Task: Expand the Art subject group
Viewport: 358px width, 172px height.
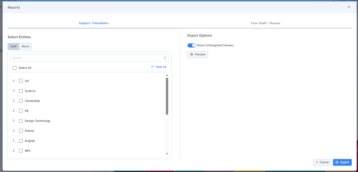Action: pos(14,81)
